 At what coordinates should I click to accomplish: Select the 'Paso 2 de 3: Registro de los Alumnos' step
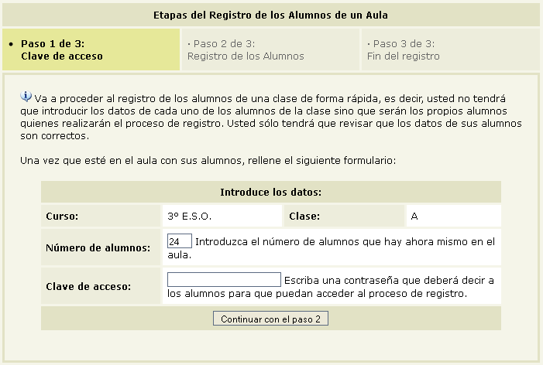[x=270, y=49]
